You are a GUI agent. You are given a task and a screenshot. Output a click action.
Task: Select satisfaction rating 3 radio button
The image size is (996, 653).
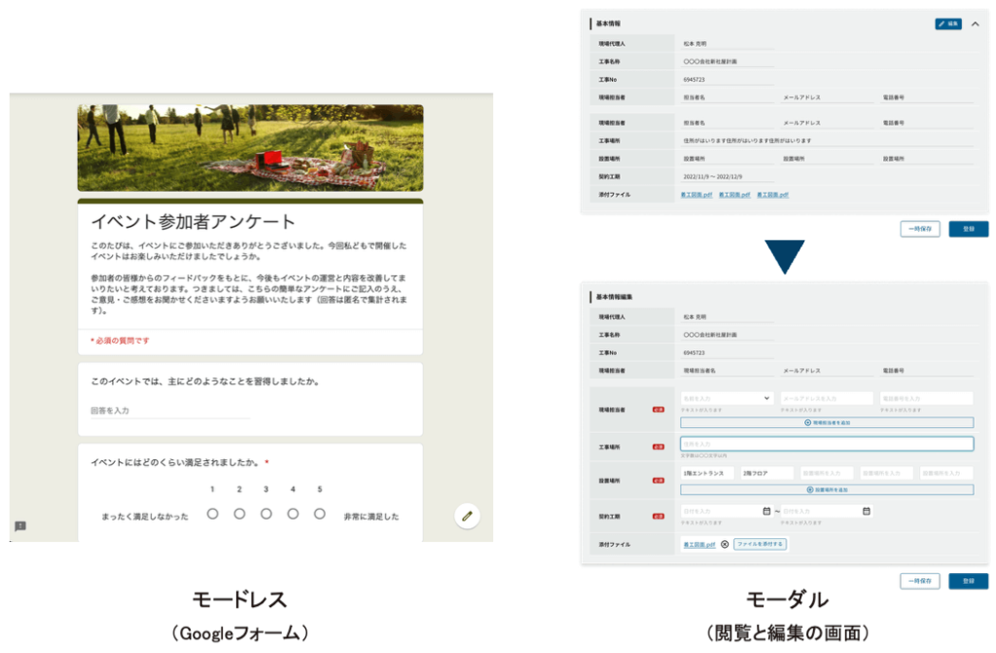pos(266,514)
